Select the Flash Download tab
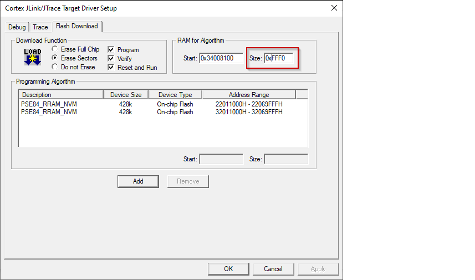The image size is (475, 280). click(x=76, y=26)
